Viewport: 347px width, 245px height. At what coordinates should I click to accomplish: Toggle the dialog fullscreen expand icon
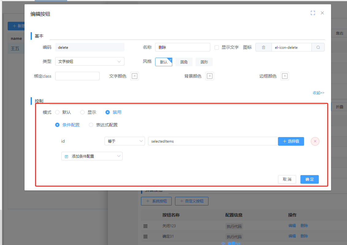(x=313, y=13)
